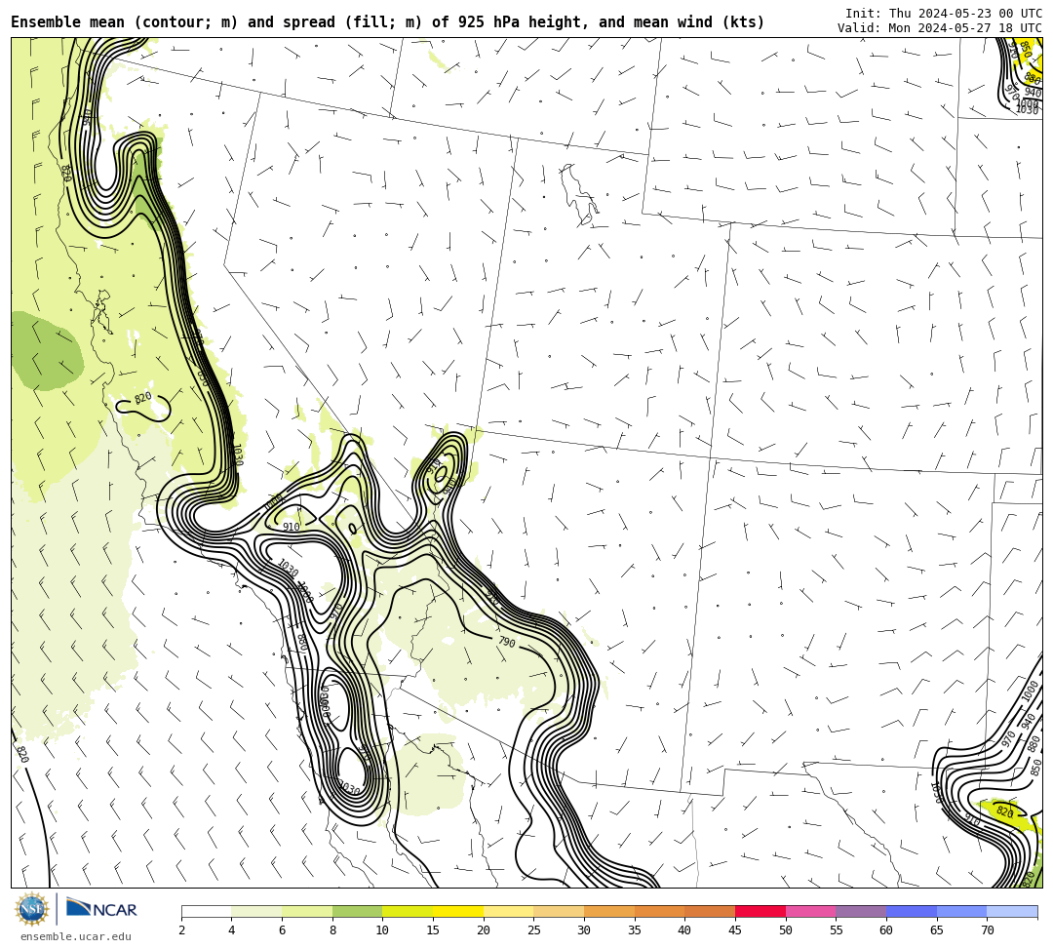The height and width of the screenshot is (949, 1053).
Task: Click the colorbar tick label 65
Action: point(937,930)
